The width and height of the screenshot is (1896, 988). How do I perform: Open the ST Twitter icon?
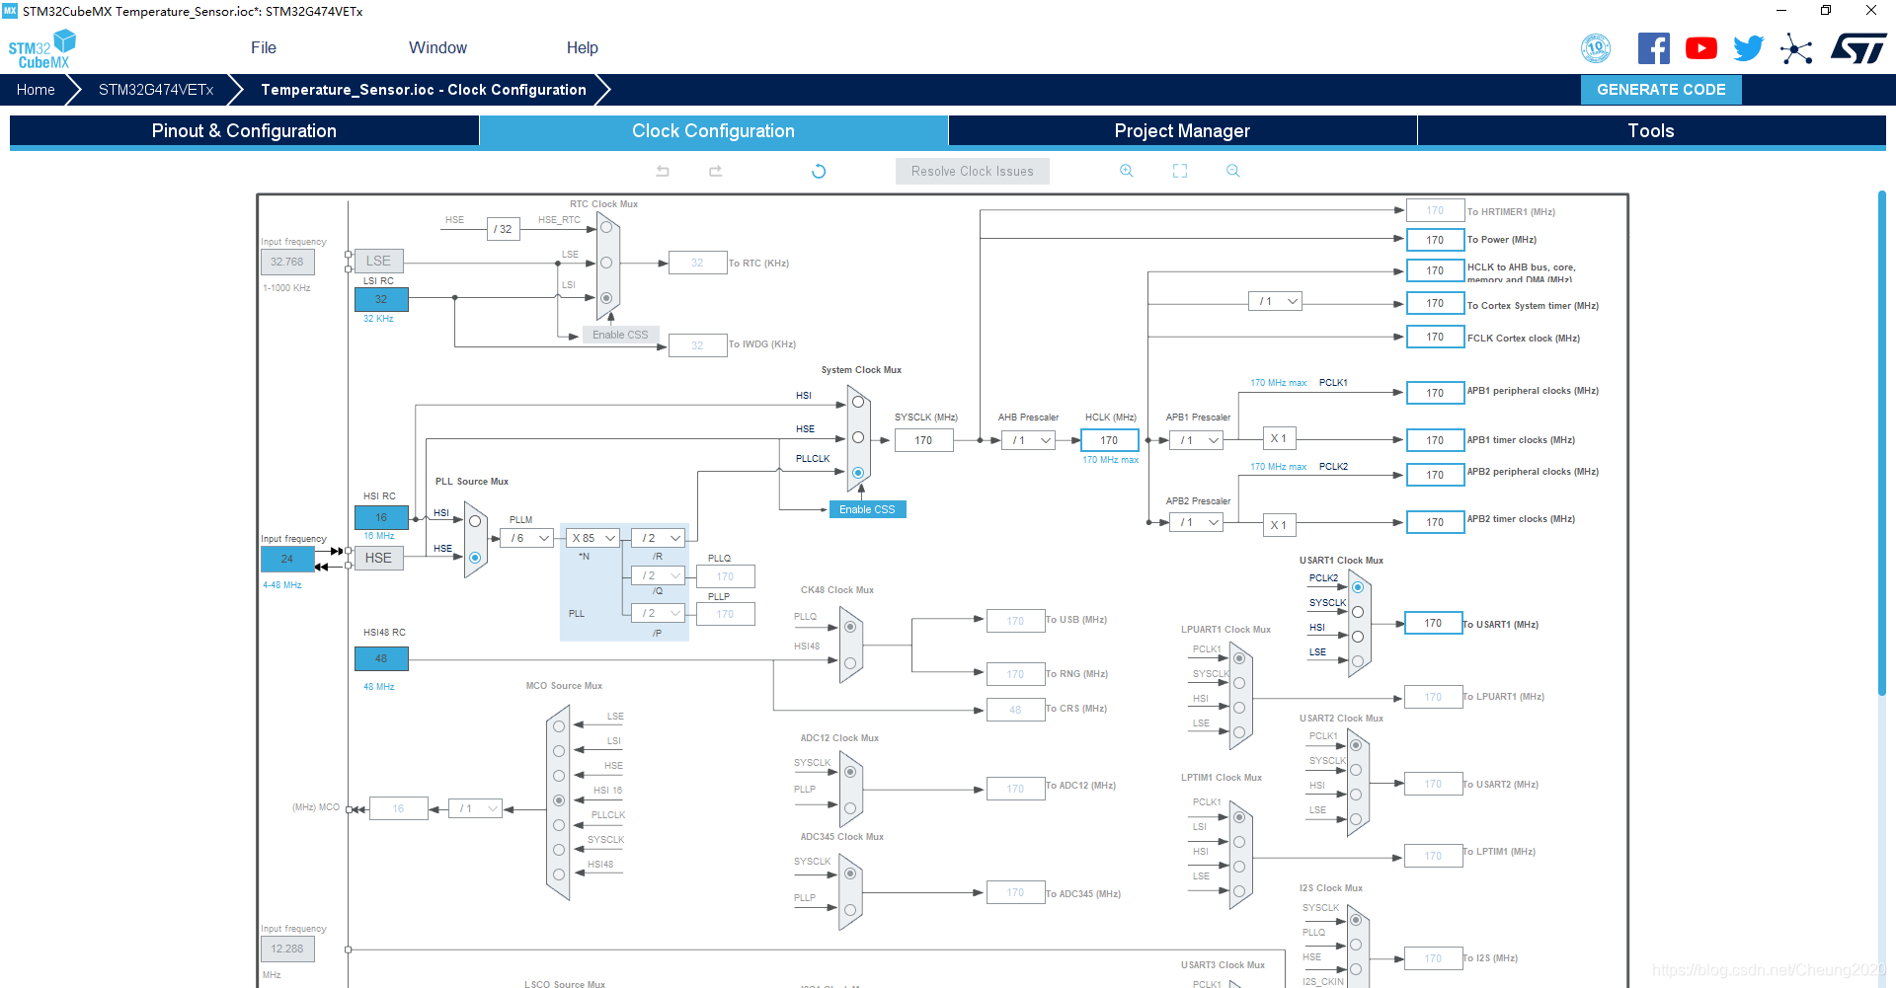(x=1749, y=48)
